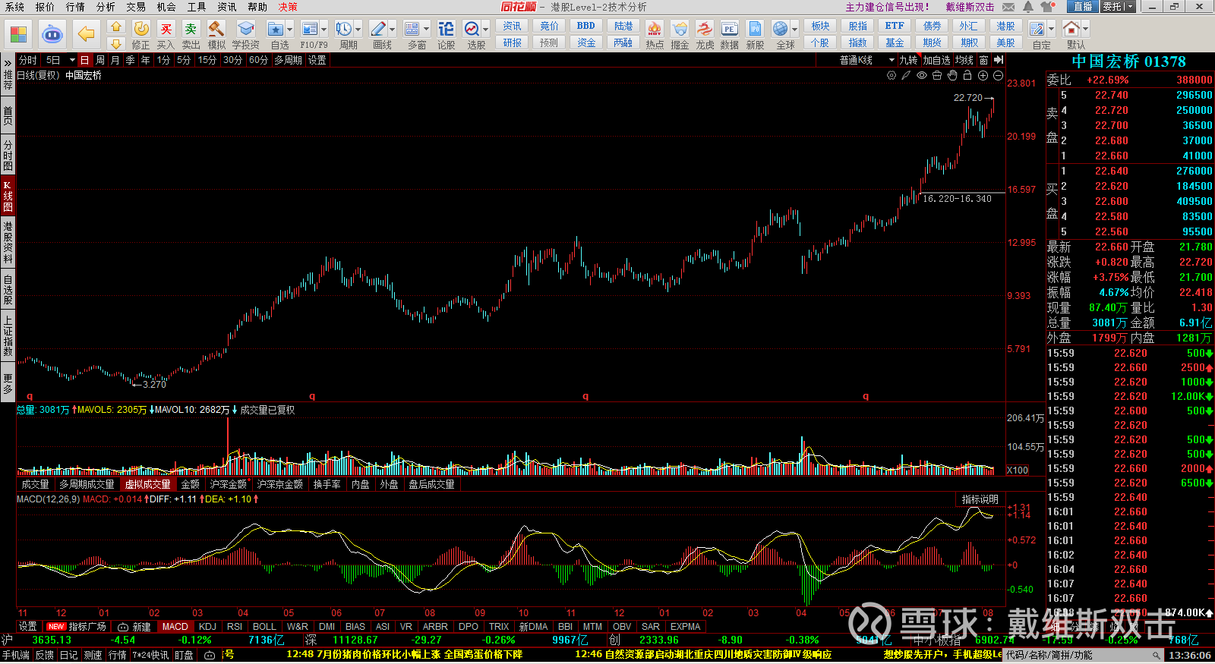Open the 新股 IPO icon
The height and width of the screenshot is (664, 1215).
tap(755, 29)
